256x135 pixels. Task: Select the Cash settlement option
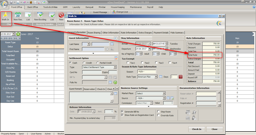coord(70,63)
